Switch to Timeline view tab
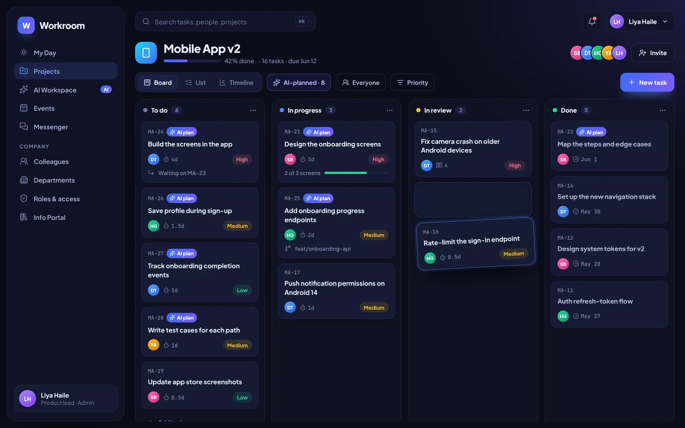The image size is (685, 428). 236,83
